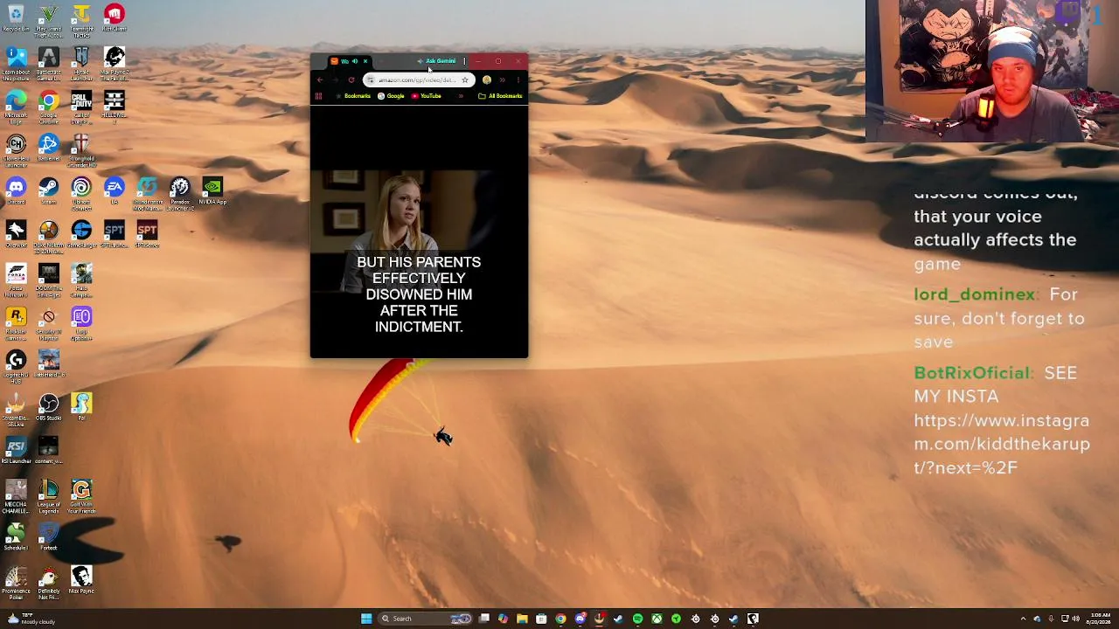Open the Microsoft Edge desktop shortcut
1119x629 pixels.
click(16, 107)
